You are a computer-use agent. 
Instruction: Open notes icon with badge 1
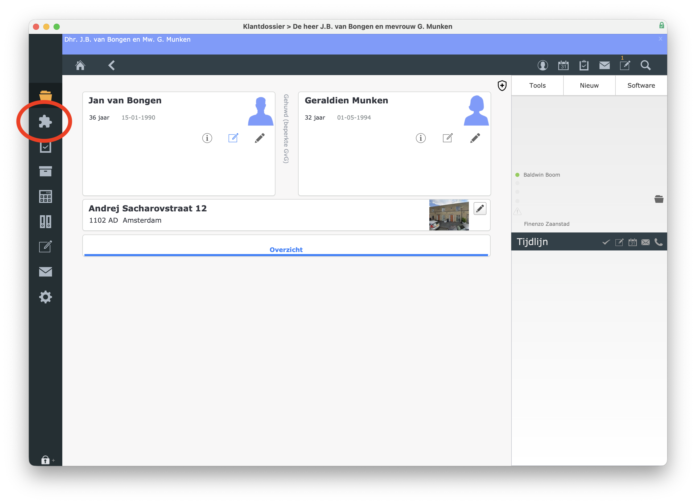[625, 65]
